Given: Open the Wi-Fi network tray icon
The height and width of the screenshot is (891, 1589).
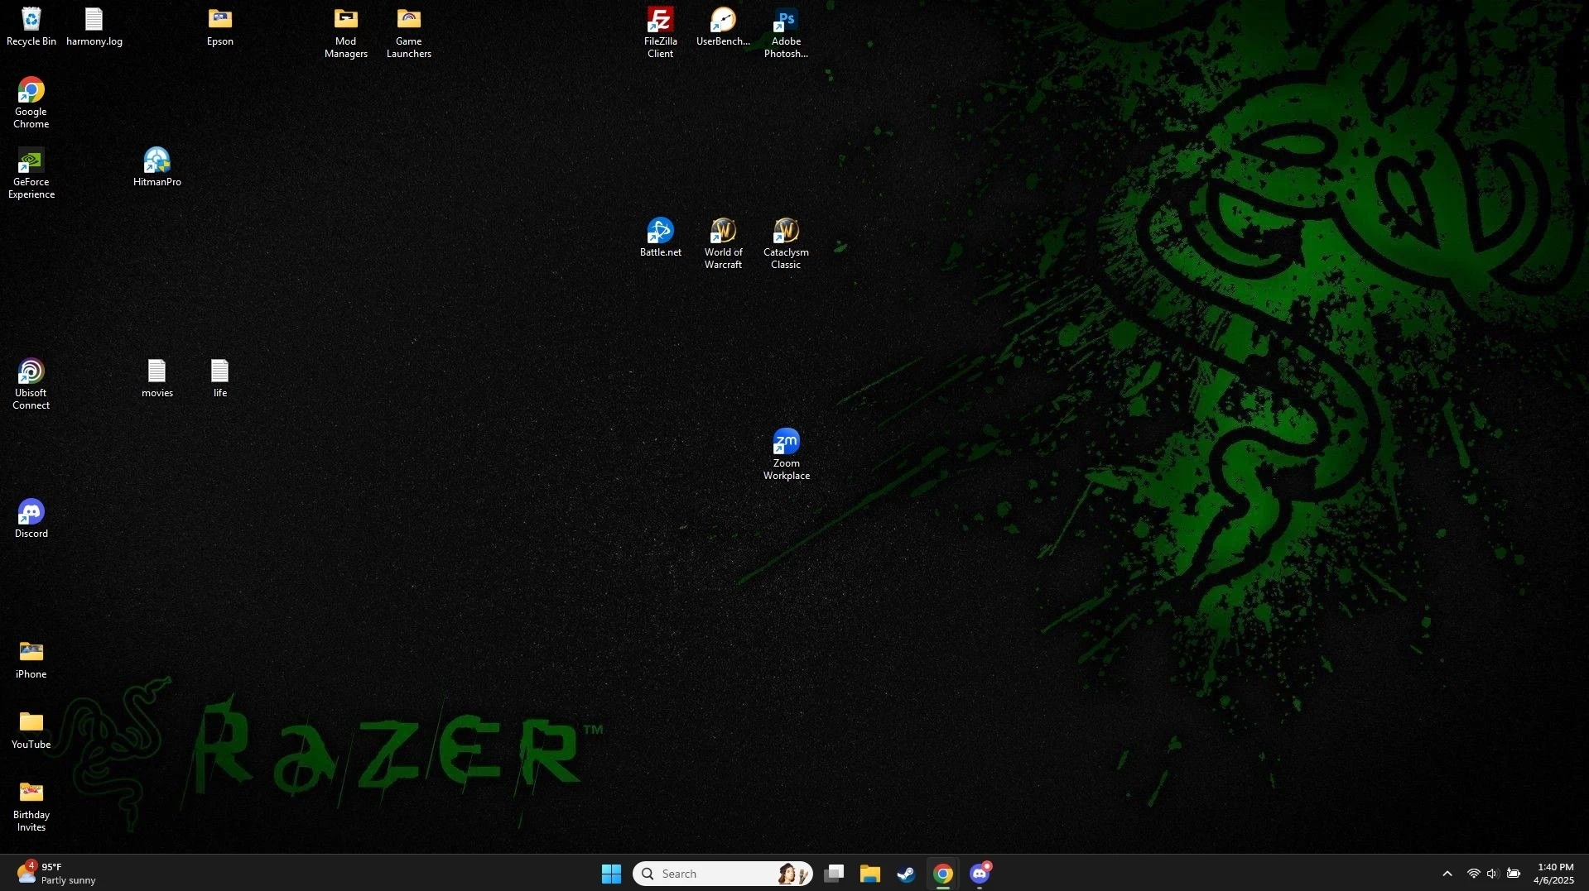Looking at the screenshot, I should [x=1474, y=874].
